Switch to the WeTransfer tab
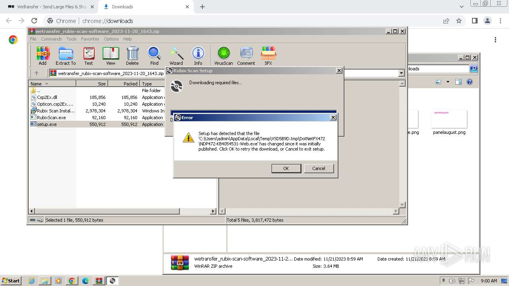 pyautogui.click(x=50, y=7)
